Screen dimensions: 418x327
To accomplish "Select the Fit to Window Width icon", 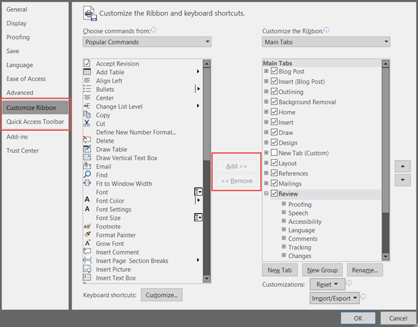I will [x=87, y=183].
